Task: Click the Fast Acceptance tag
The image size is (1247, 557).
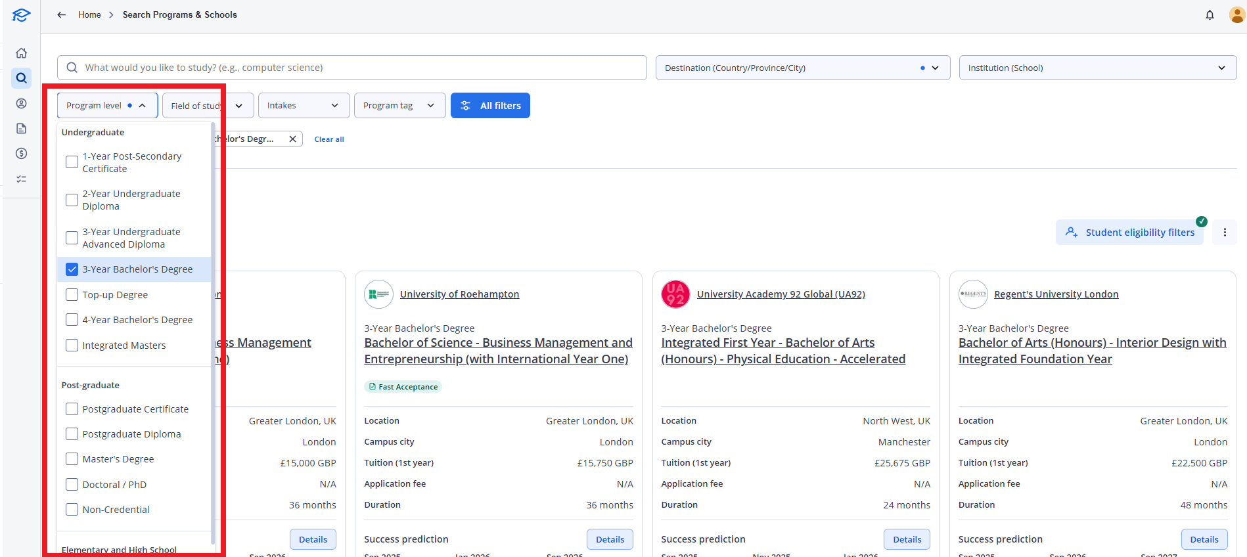Action: point(403,387)
